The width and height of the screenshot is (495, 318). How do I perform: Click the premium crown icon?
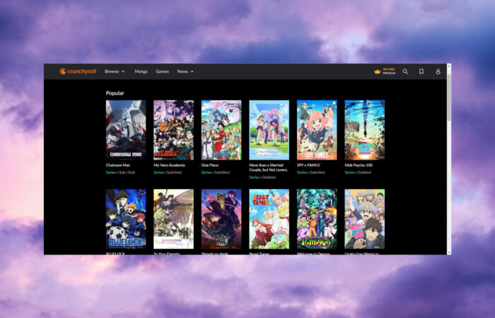[377, 71]
